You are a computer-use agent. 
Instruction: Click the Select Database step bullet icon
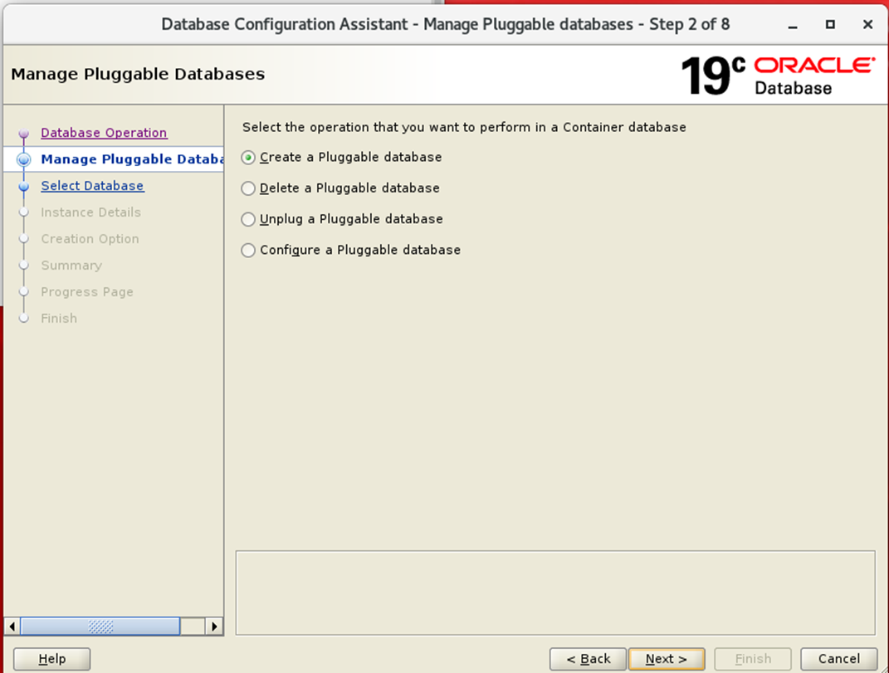tap(24, 187)
